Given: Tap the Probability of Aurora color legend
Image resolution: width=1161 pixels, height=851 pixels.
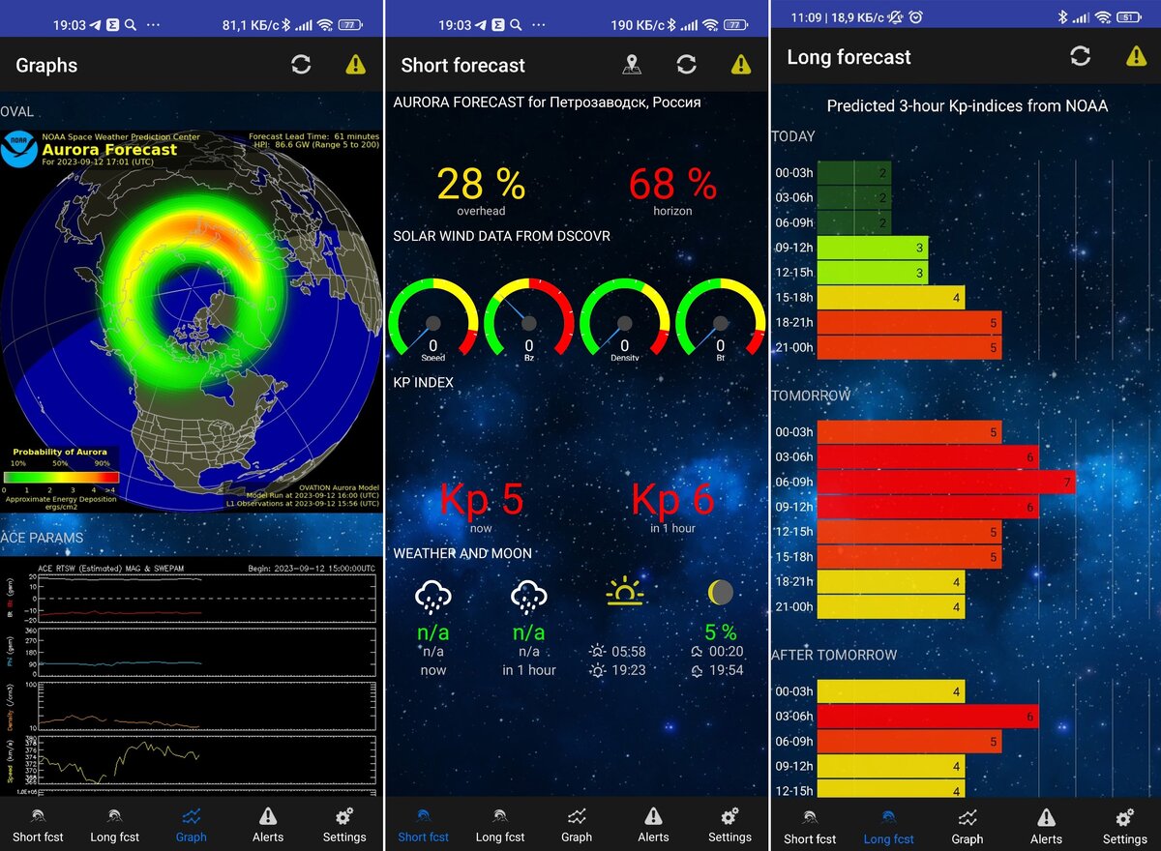Looking at the screenshot, I should coord(60,476).
